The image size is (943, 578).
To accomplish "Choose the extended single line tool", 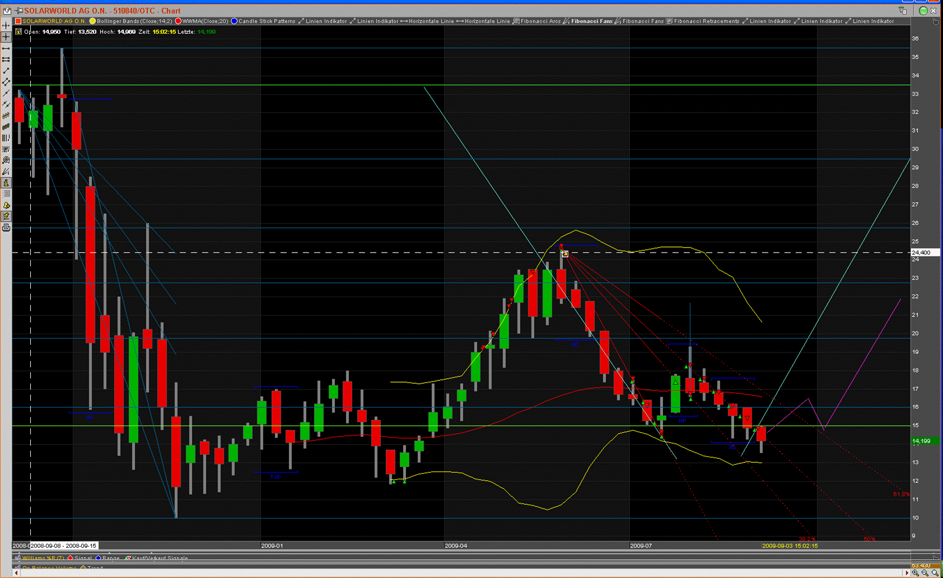I will [x=6, y=93].
